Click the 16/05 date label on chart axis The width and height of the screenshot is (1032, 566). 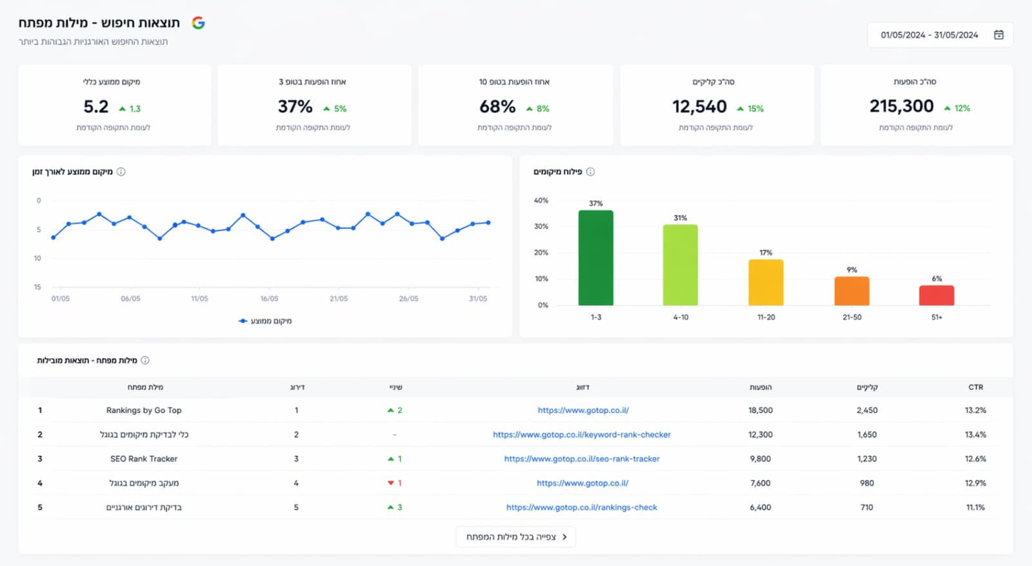click(x=269, y=299)
